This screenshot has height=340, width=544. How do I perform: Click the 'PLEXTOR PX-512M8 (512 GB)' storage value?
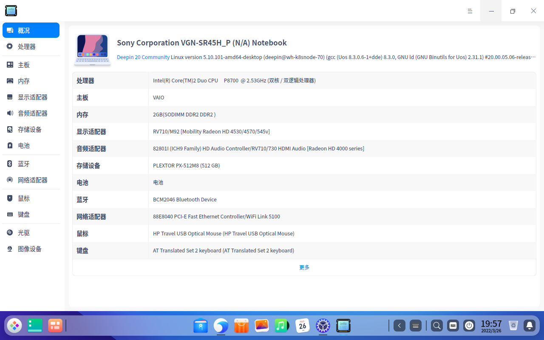187,165
